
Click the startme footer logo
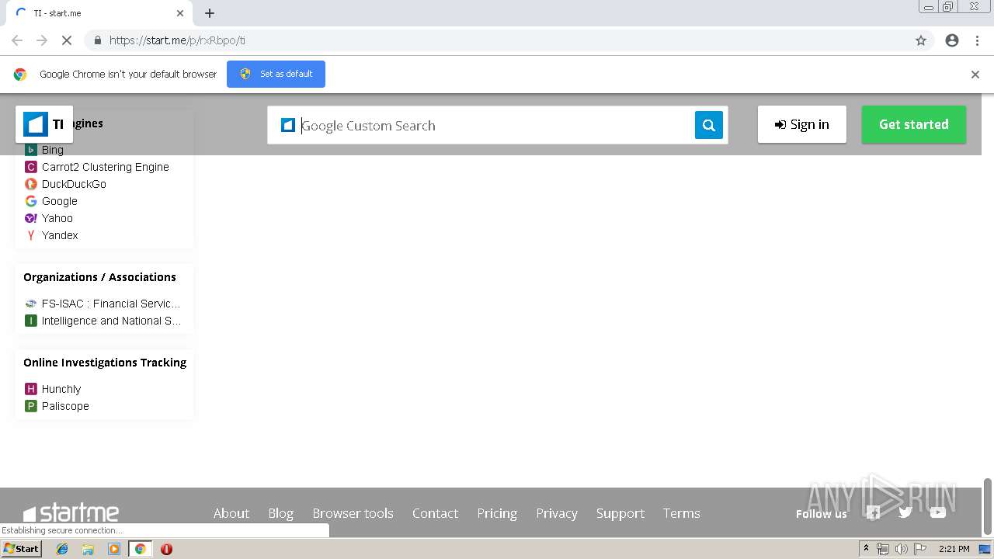click(71, 513)
